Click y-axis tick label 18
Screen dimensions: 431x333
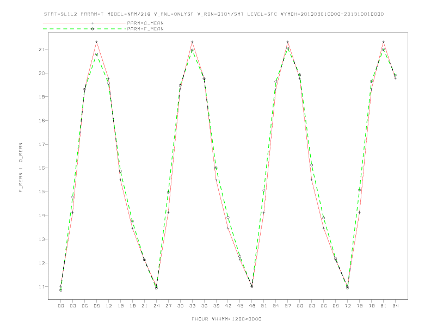click(x=42, y=121)
